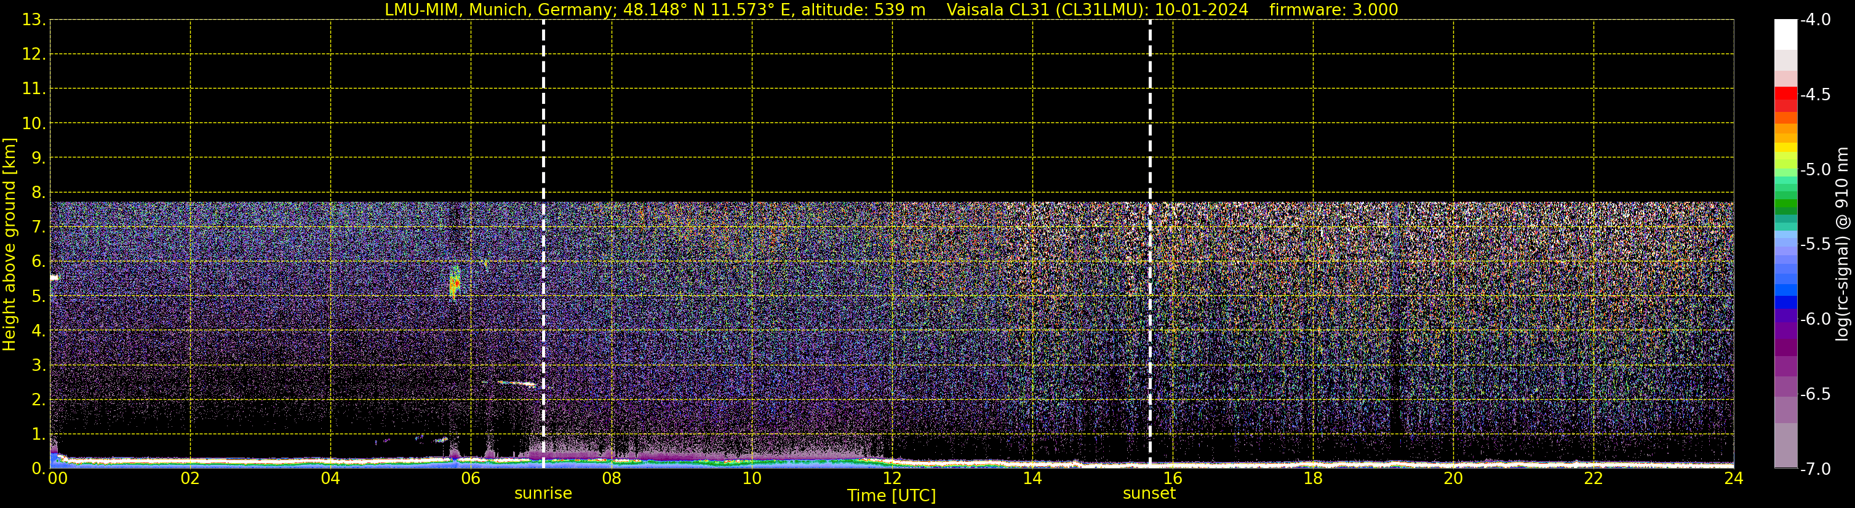Screen dimensions: 1855x508
Task: Click the "10" tick on the time axis
Action: 752,478
